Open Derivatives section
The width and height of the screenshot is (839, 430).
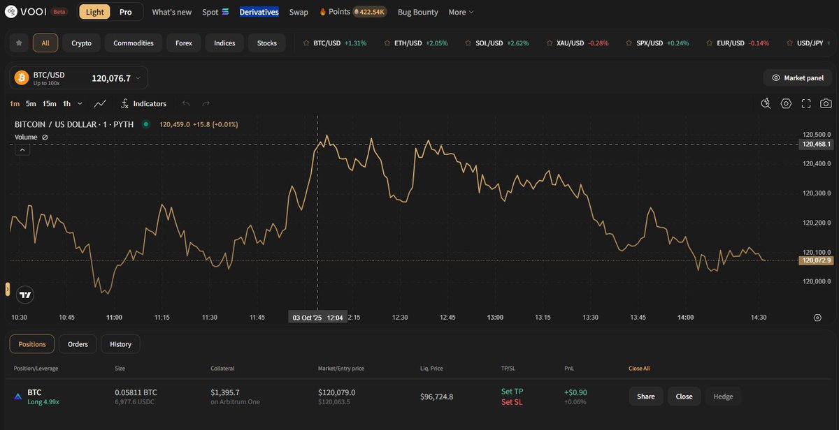(x=259, y=12)
